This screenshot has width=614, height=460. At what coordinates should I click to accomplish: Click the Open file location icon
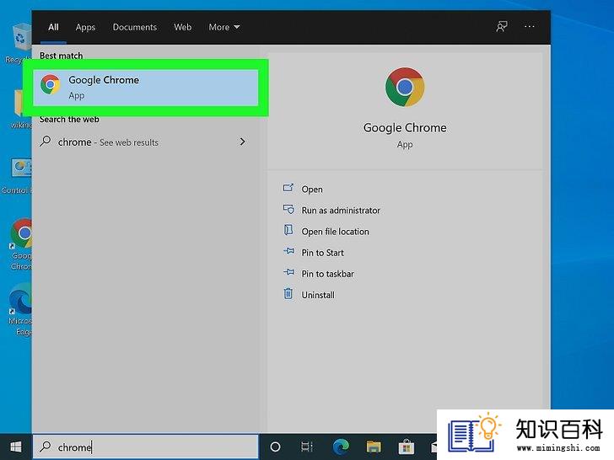click(x=288, y=230)
